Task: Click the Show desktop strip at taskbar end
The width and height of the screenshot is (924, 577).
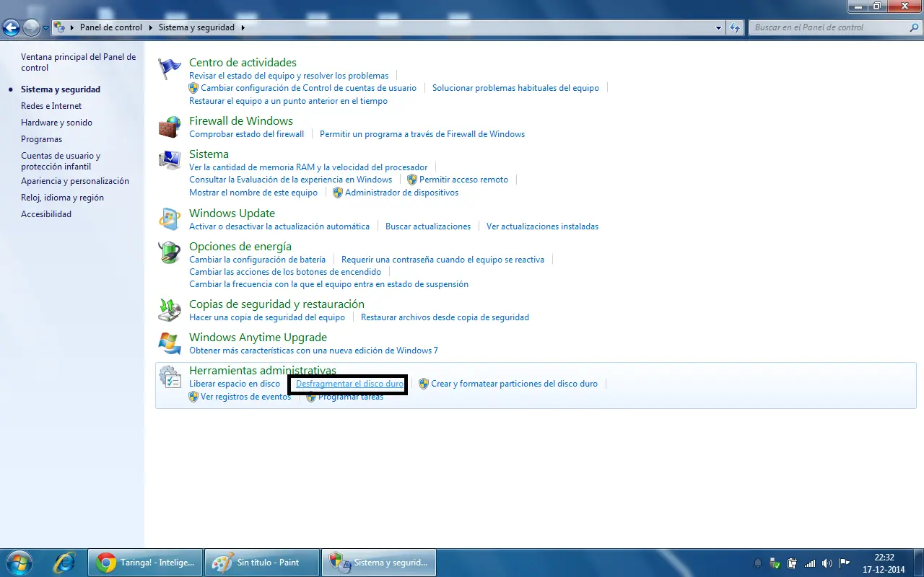Action: (918, 563)
